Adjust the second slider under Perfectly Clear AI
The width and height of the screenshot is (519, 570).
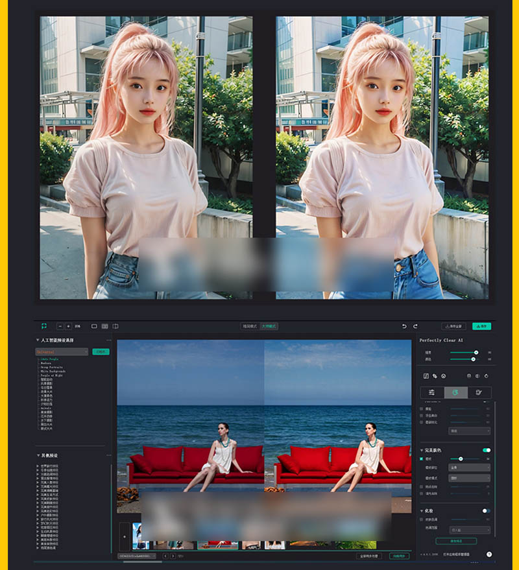tap(464, 359)
